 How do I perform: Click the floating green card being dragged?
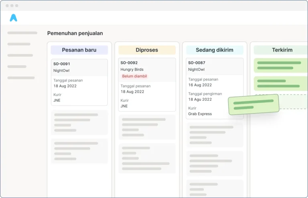253,105
